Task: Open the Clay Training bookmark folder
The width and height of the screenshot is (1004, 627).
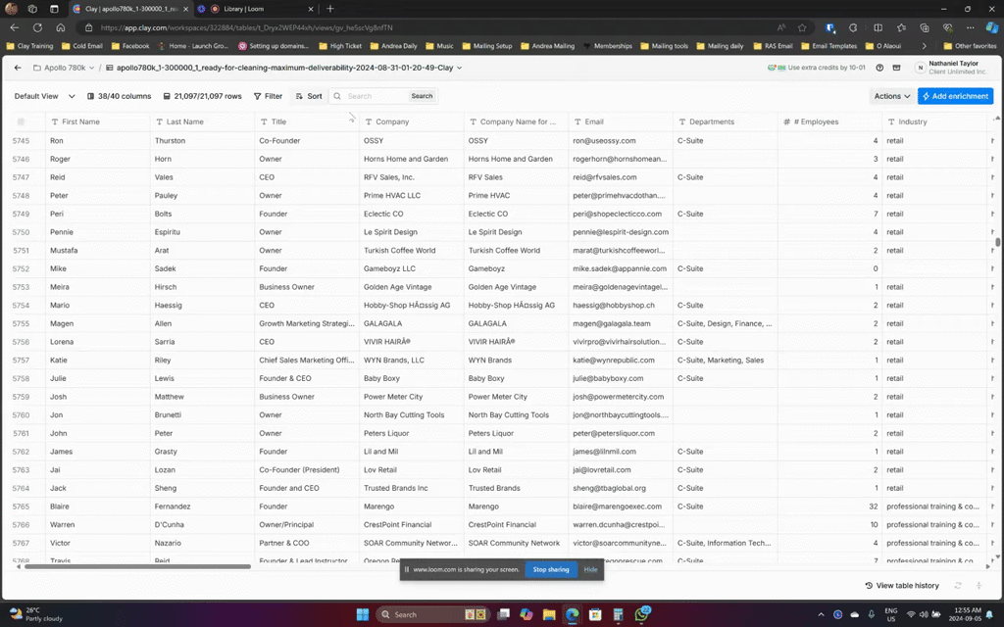Action: click(x=29, y=46)
